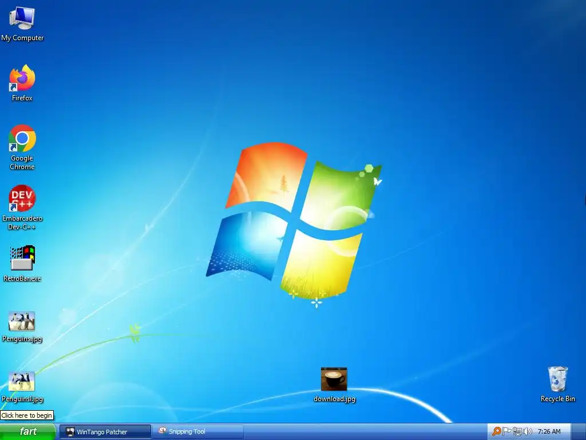
Task: Open the network connection tray icon
Action: point(517,431)
